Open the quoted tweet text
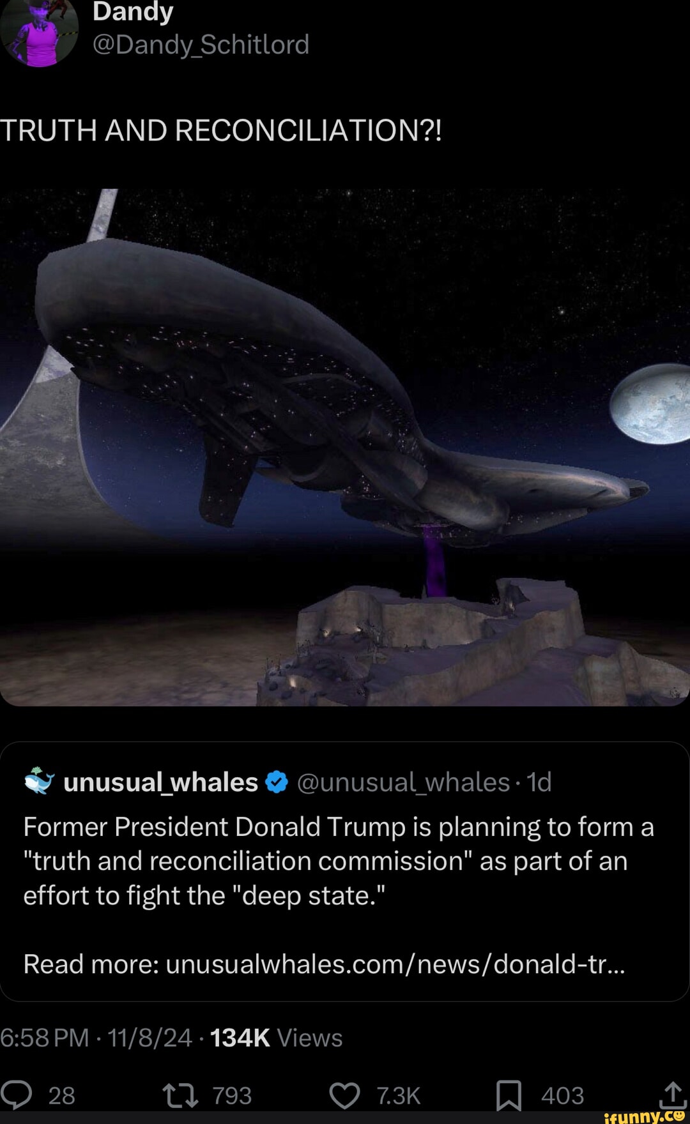This screenshot has width=690, height=1124. (339, 861)
